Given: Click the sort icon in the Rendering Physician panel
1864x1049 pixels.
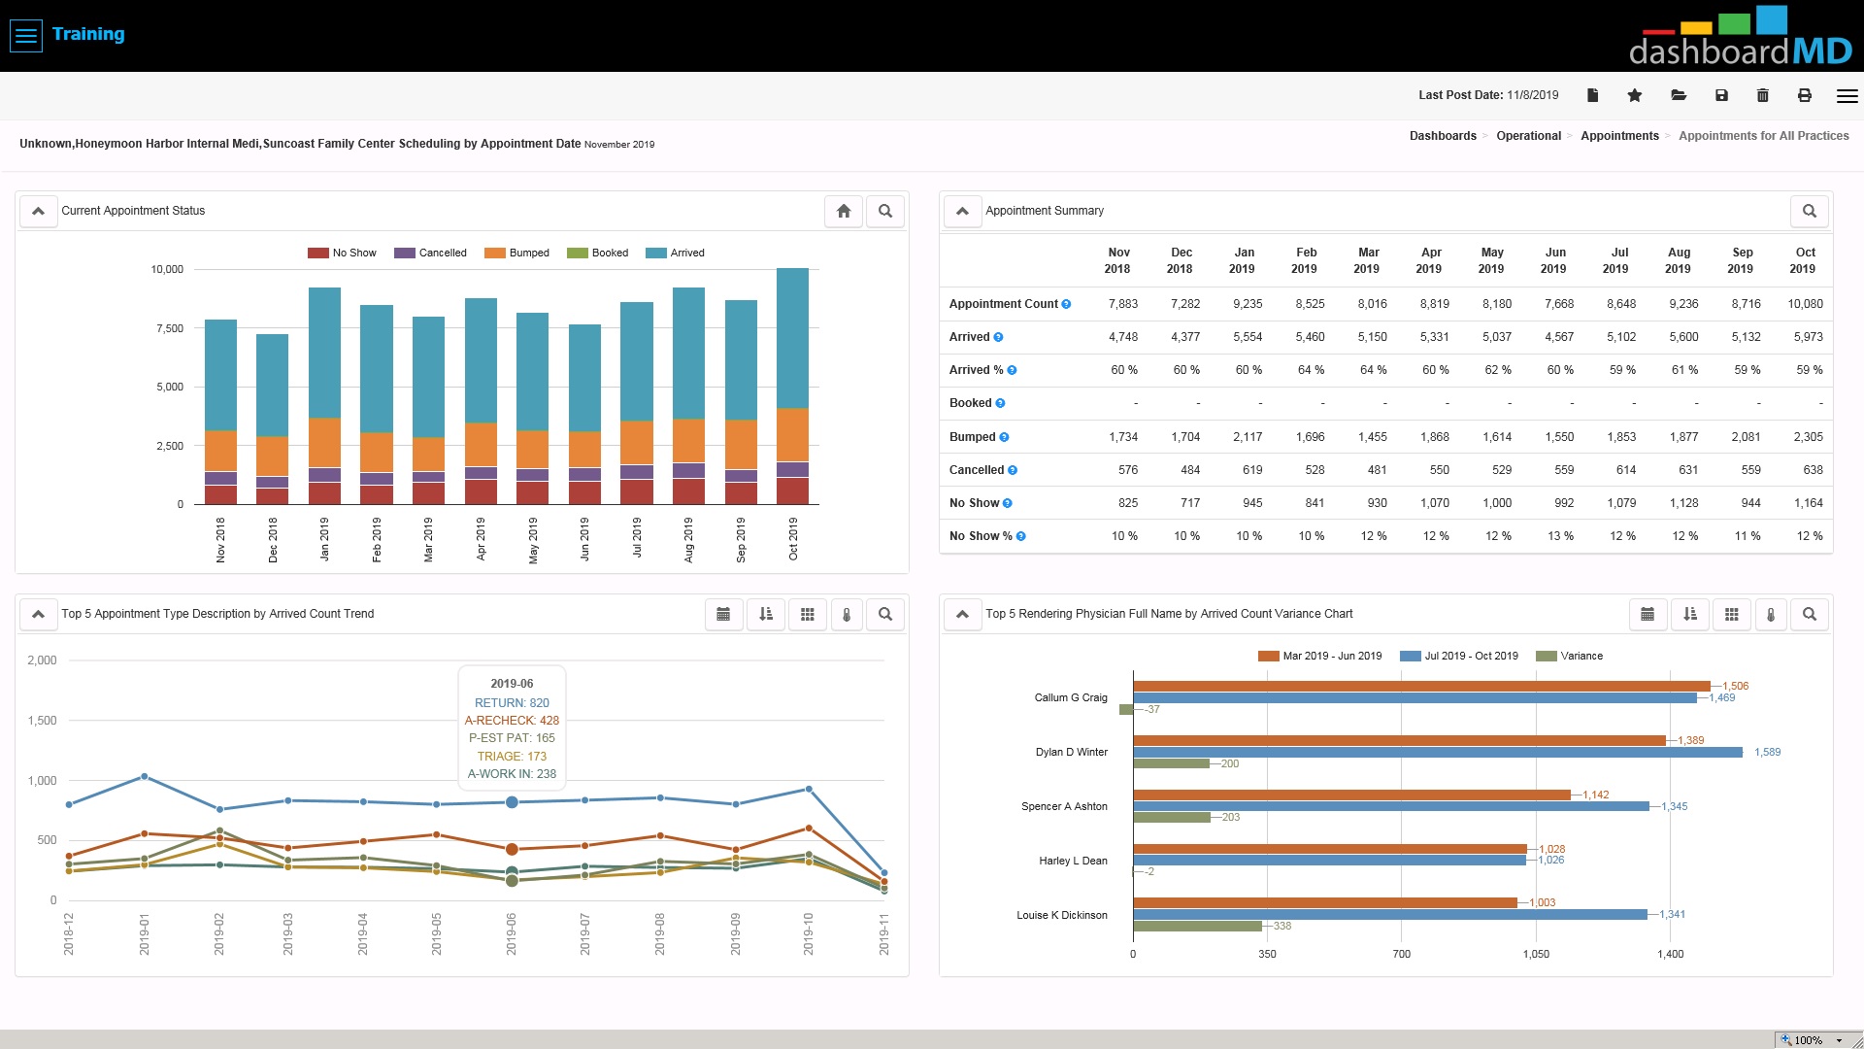Looking at the screenshot, I should [1690, 614].
